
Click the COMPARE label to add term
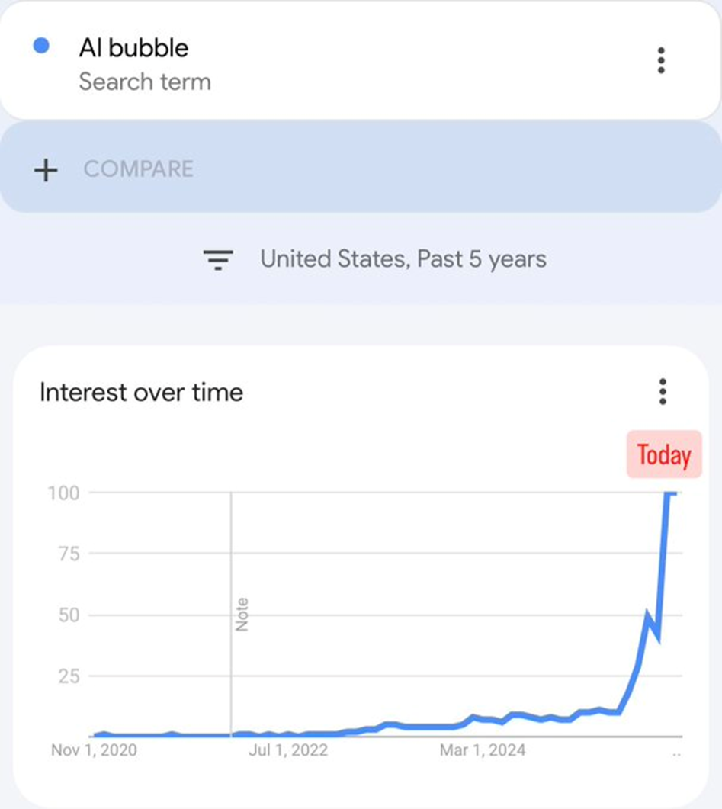tap(139, 169)
